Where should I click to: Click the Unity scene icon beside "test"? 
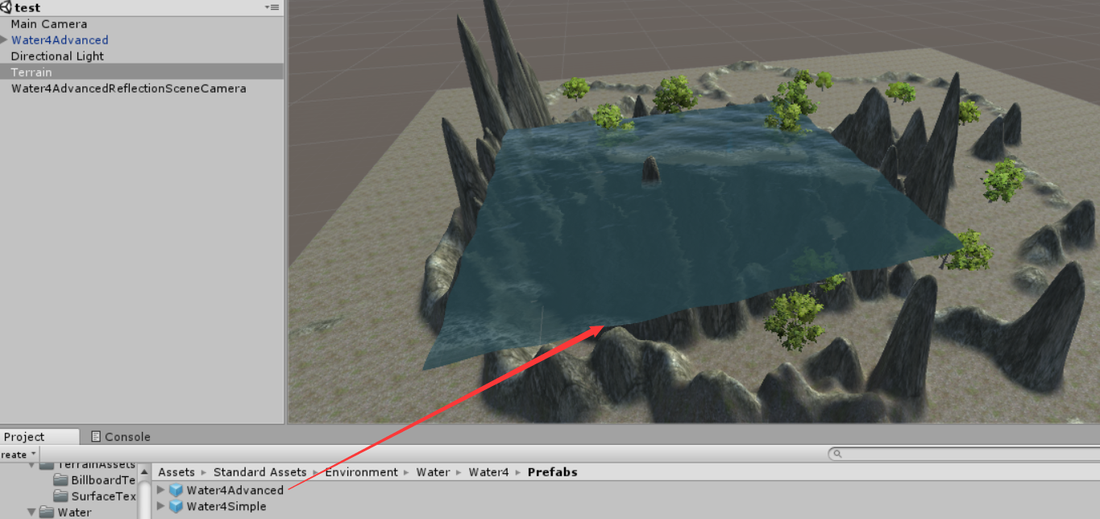point(6,6)
